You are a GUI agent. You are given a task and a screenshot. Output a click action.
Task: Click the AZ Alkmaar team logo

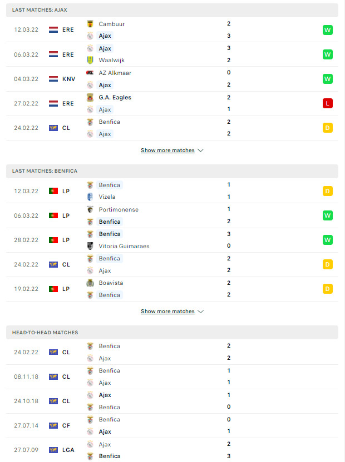90,73
